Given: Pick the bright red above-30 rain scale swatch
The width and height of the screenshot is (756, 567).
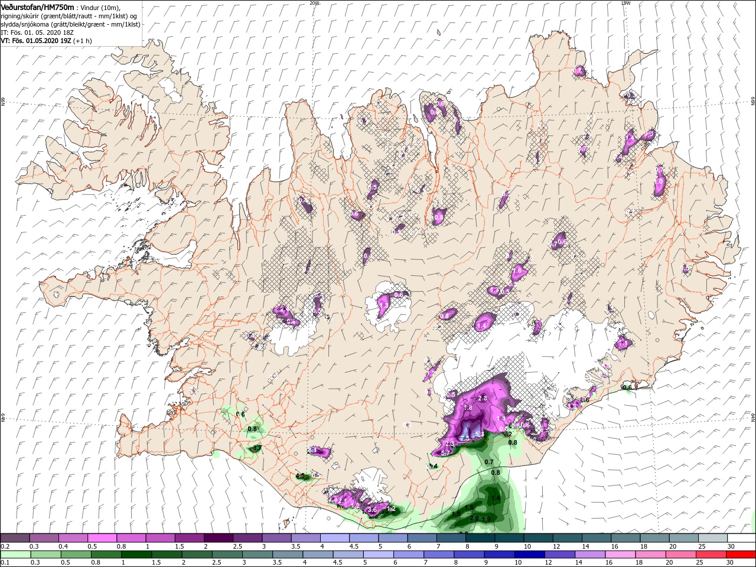Looking at the screenshot, I should pyautogui.click(x=741, y=555).
